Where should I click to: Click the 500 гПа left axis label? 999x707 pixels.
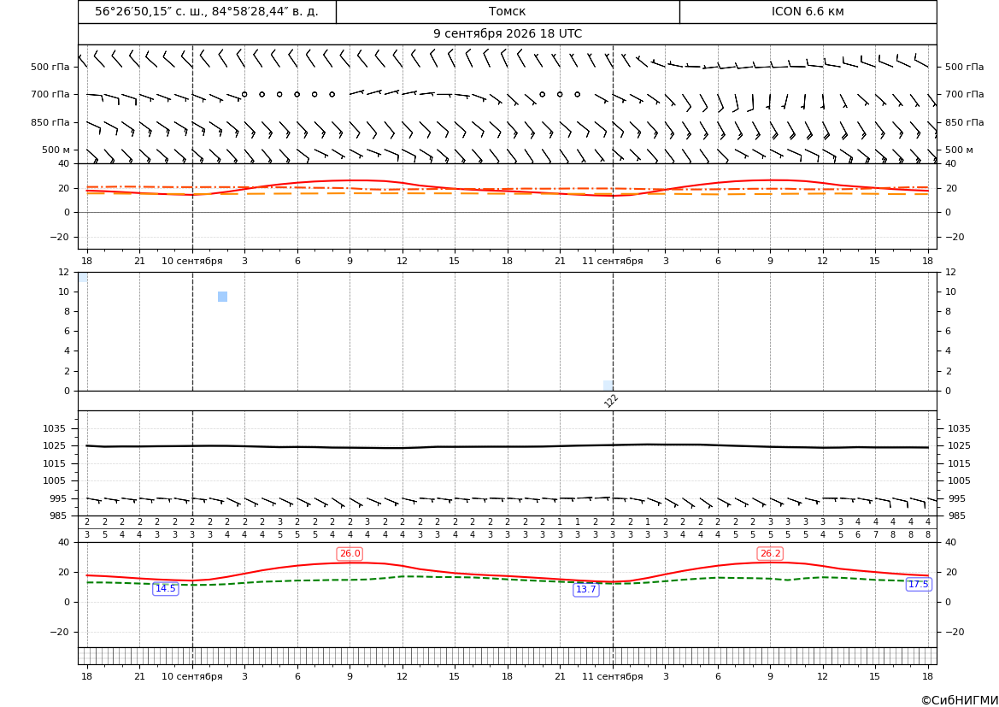tap(50, 67)
